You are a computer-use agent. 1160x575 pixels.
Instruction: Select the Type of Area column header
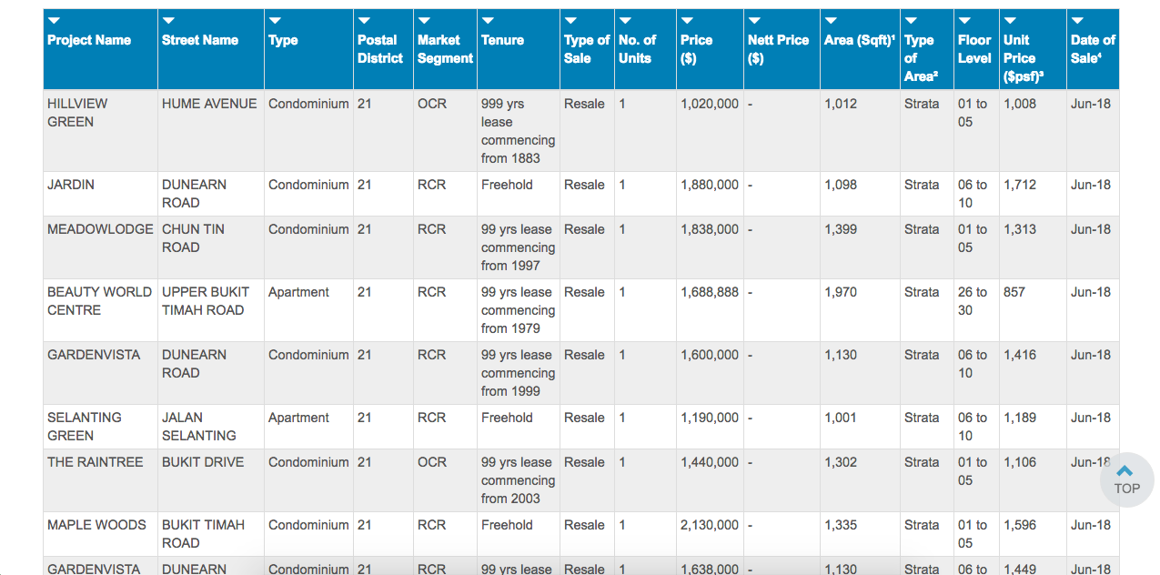[919, 58]
